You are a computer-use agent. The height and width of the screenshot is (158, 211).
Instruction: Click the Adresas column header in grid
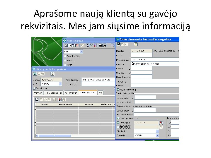(x=89, y=104)
